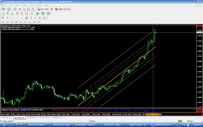Zoom in on the chart

click(x=17, y=13)
